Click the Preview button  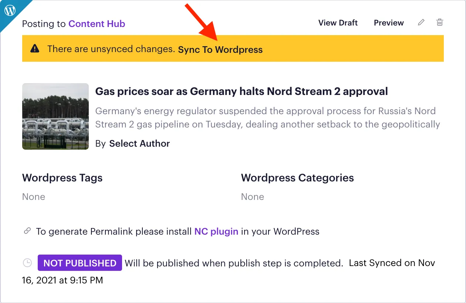point(389,23)
